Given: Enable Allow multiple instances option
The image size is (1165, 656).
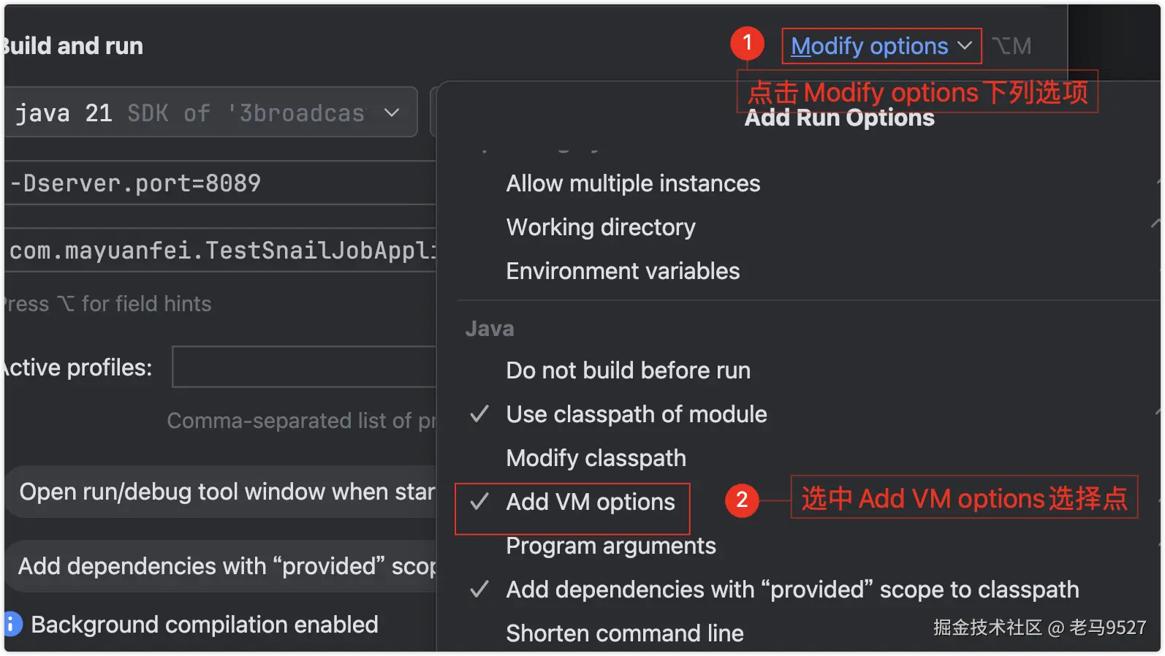Looking at the screenshot, I should coord(633,183).
